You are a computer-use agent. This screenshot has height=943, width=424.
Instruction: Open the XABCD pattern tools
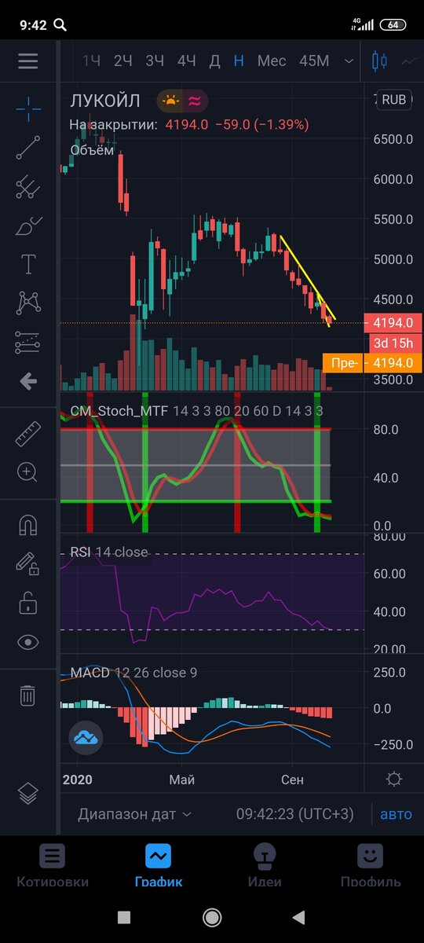pyautogui.click(x=28, y=303)
